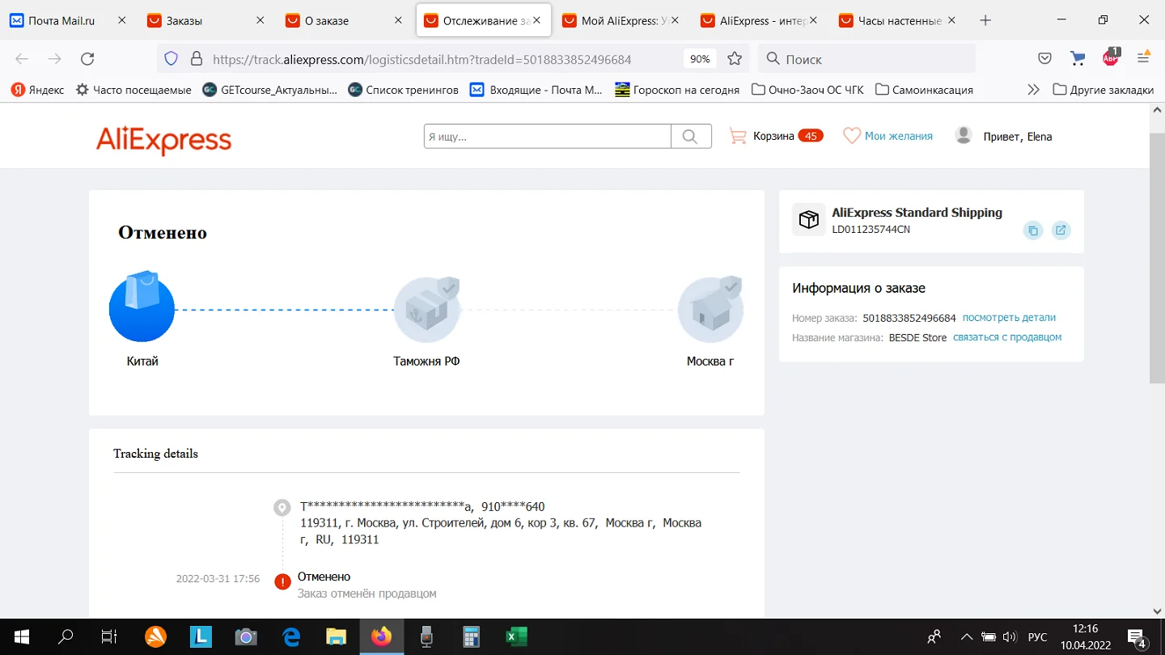Viewport: 1165px width, 655px height.
Task: Open the Windows Start menu
Action: (x=21, y=636)
